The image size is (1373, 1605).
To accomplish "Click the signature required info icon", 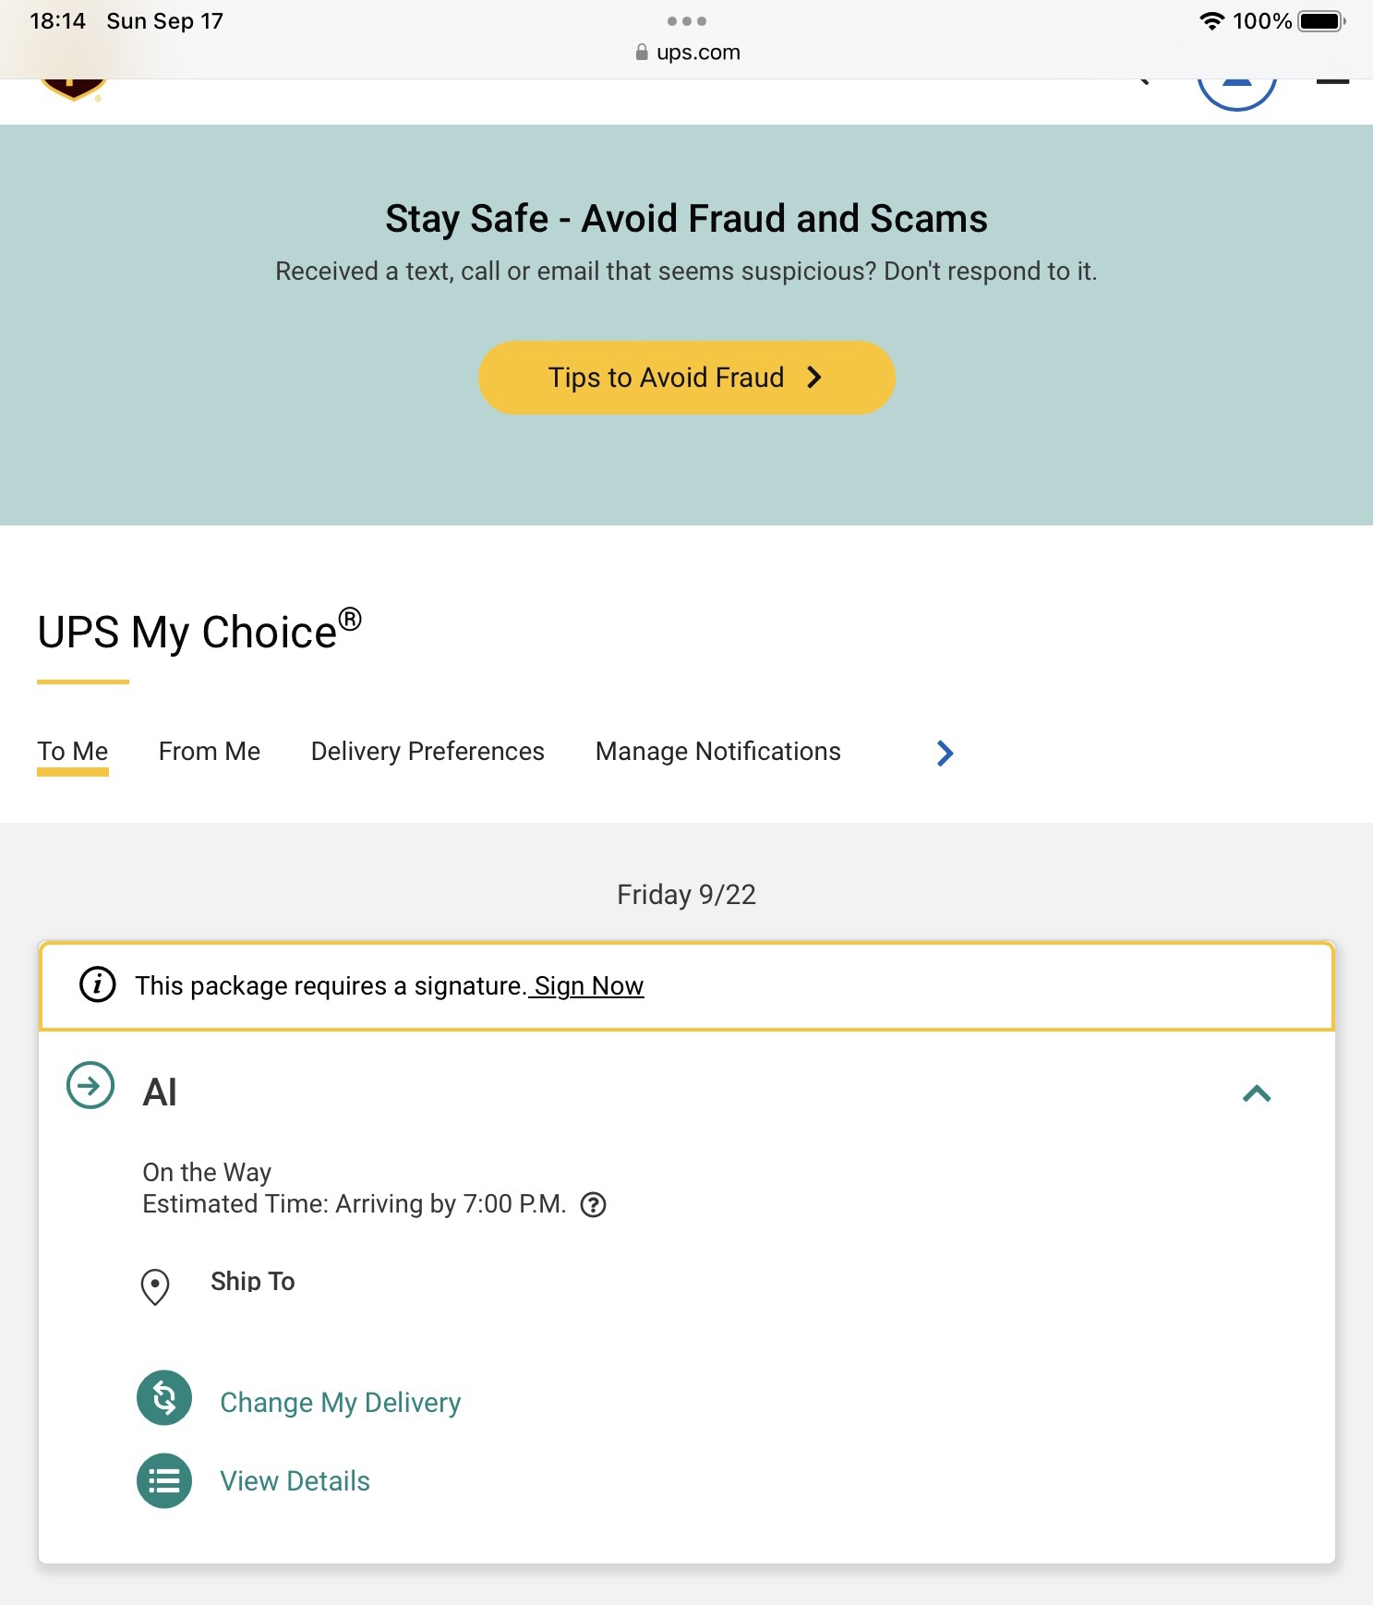I will [x=98, y=984].
